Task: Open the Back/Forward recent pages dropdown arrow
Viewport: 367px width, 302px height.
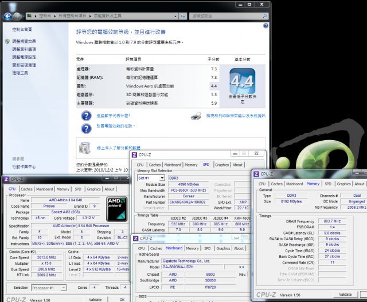Action: point(24,17)
